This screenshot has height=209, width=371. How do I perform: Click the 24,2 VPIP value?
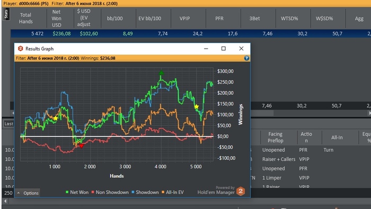[198, 33]
